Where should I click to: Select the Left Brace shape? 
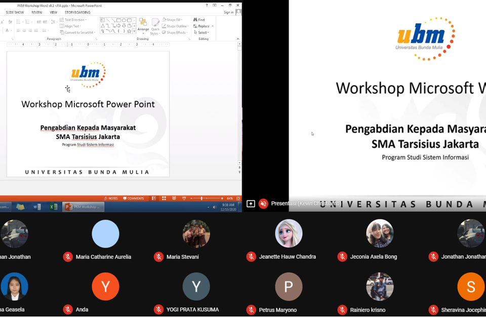118,31
